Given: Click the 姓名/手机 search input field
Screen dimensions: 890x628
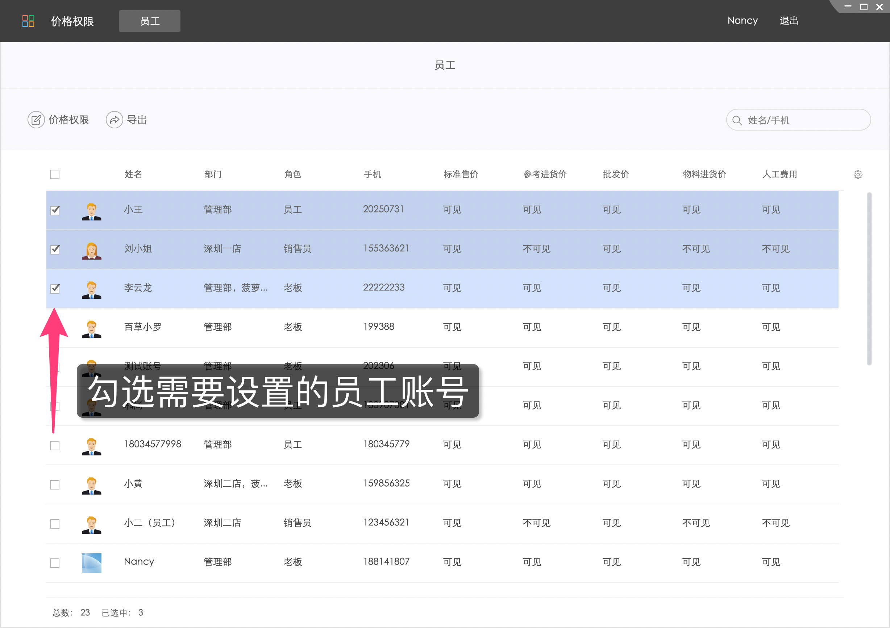Looking at the screenshot, I should coord(799,120).
